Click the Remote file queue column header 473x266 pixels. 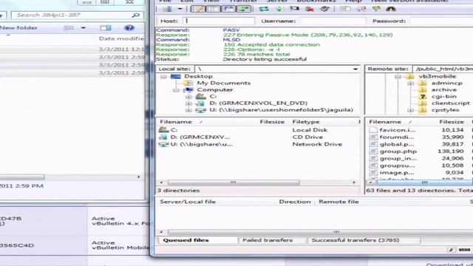[x=338, y=202]
